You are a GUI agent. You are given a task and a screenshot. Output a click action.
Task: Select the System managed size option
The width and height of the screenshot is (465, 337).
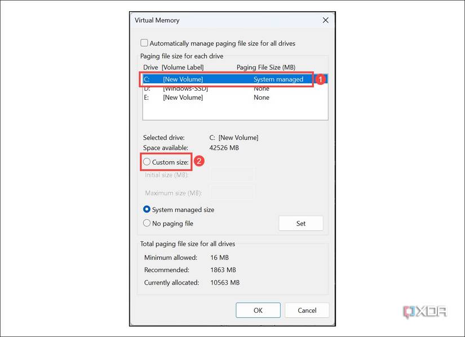(147, 209)
